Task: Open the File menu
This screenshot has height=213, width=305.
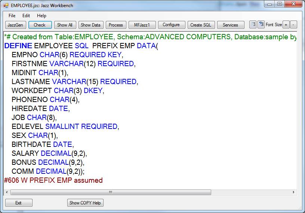Action: (x=12, y=16)
